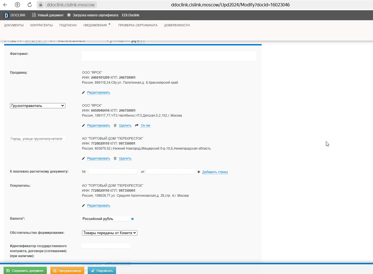The image size is (373, 274).
Task: Click the DOCLINK logo icon
Action: coord(6,16)
